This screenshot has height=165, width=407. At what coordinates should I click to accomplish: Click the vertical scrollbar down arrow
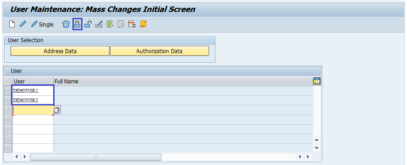316,148
